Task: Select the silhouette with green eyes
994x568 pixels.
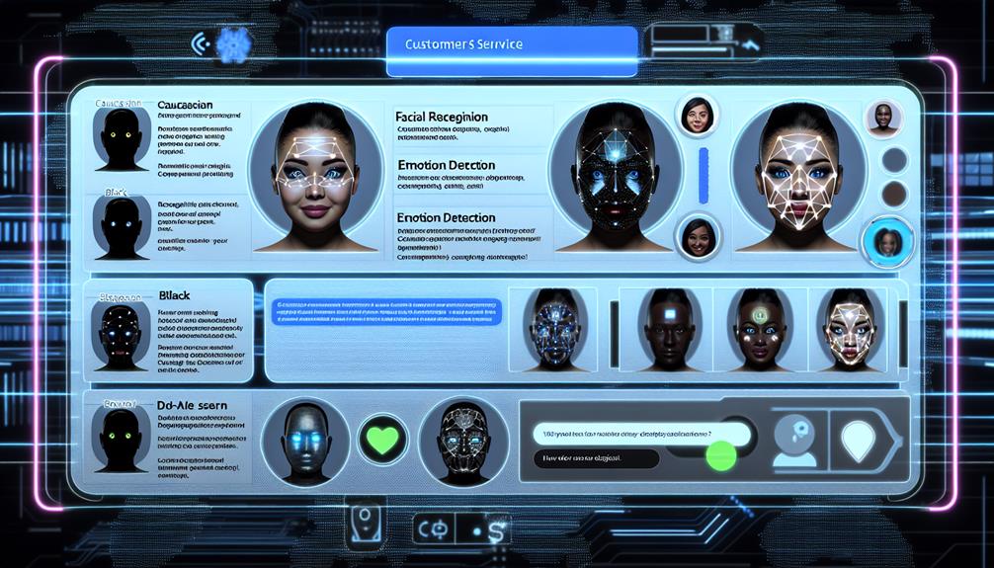Action: [x=121, y=440]
